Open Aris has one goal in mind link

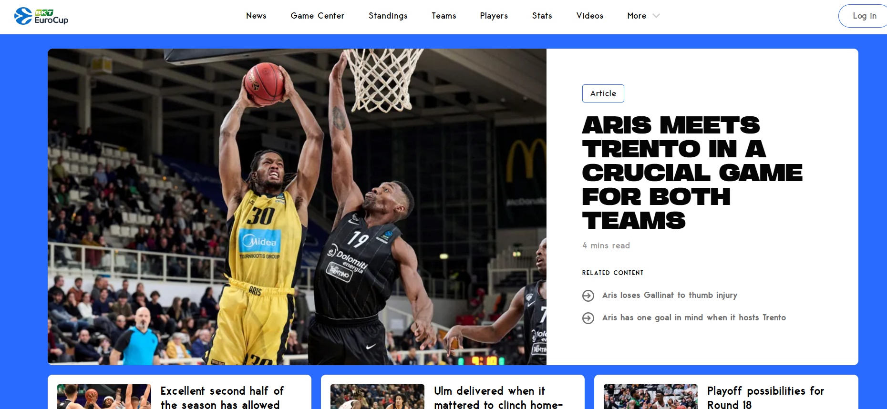[x=694, y=317]
